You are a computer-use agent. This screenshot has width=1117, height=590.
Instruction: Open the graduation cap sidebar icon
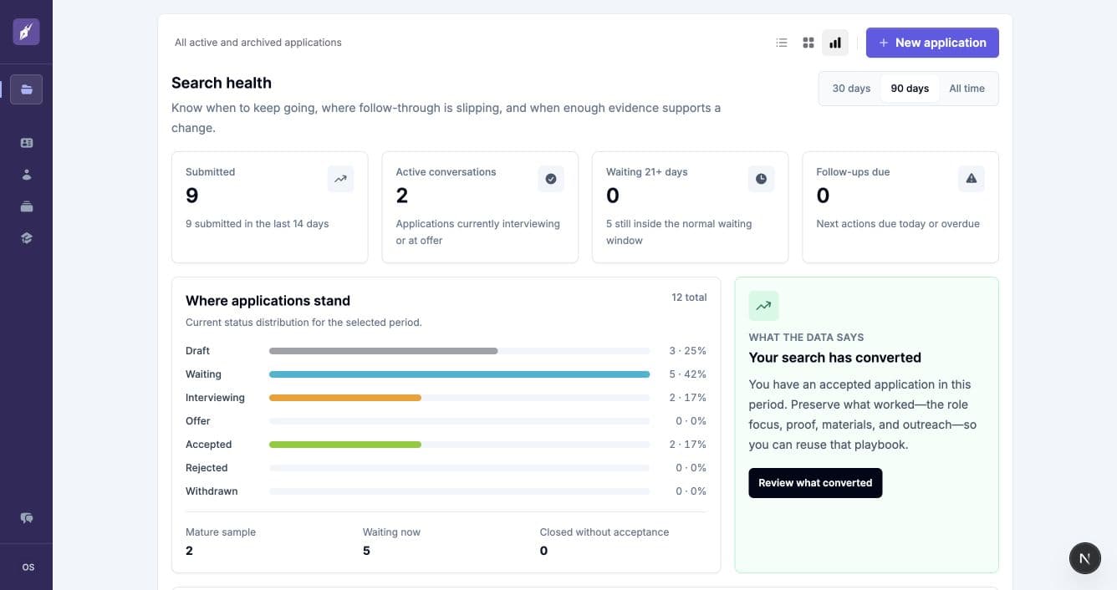coord(27,238)
